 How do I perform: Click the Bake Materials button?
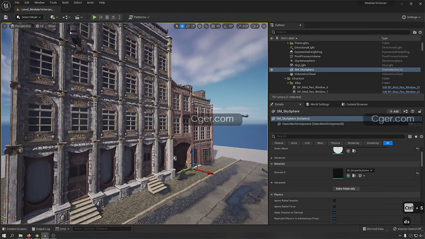(345, 188)
